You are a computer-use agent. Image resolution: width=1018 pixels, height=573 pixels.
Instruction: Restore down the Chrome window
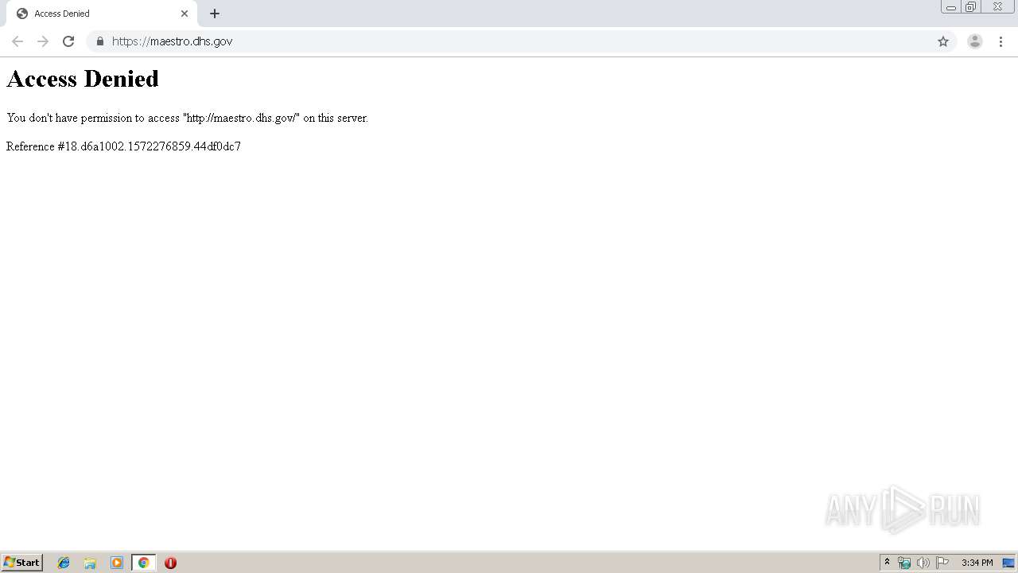(971, 7)
